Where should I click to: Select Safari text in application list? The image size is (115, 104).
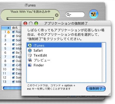(38, 50)
